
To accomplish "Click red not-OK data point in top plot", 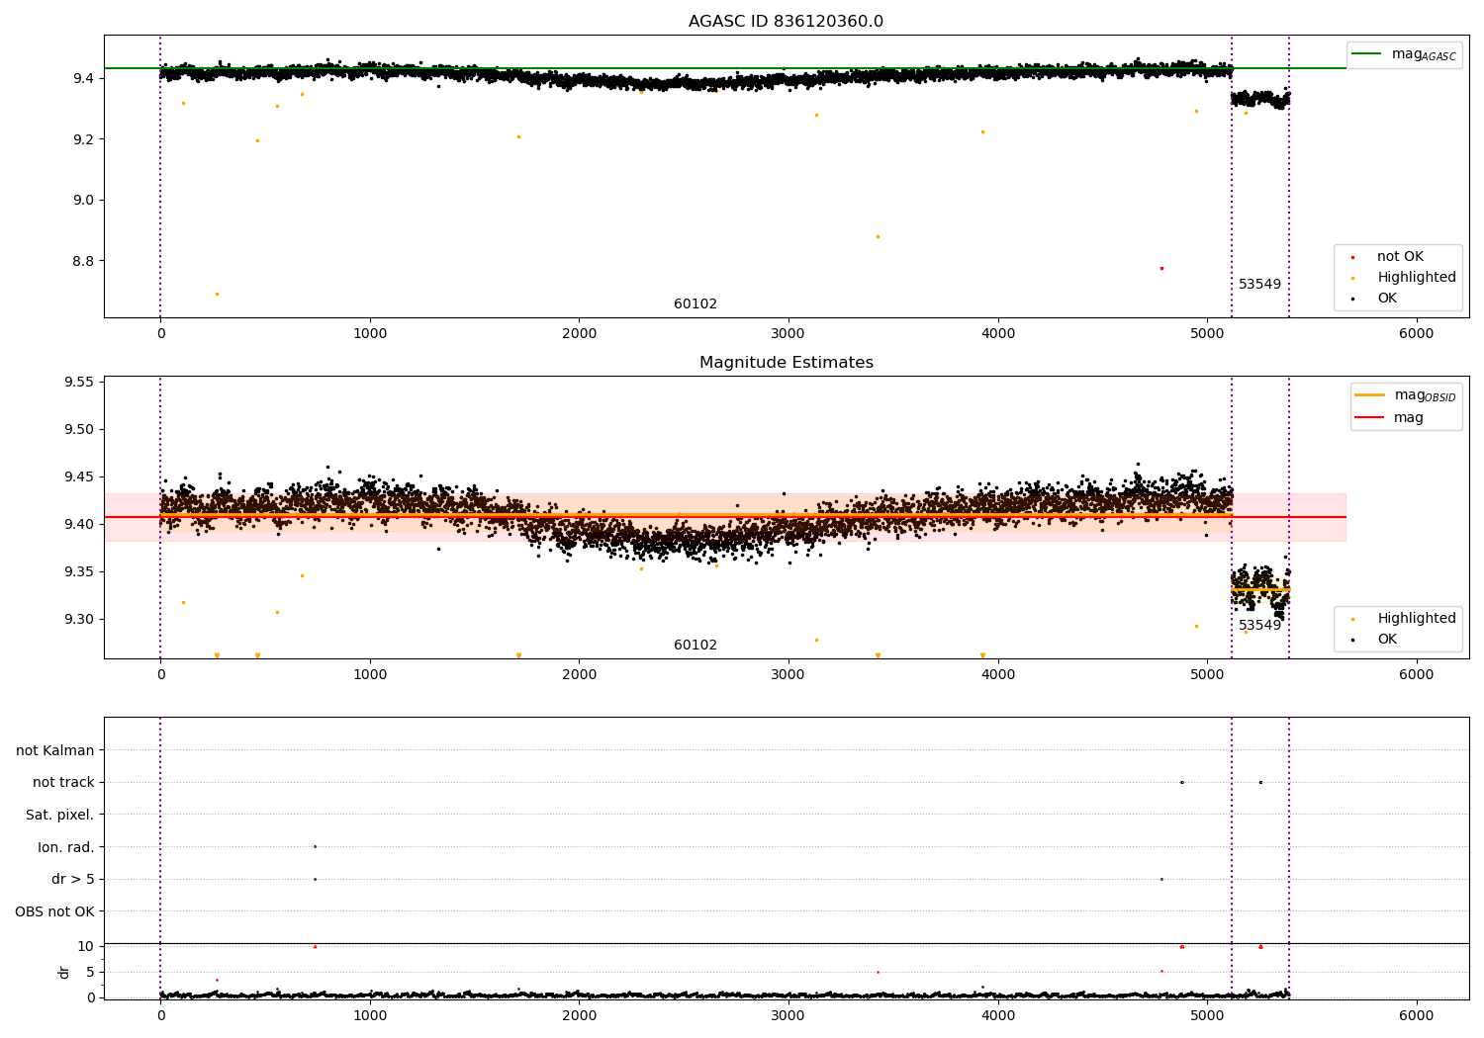I will 1161,268.
